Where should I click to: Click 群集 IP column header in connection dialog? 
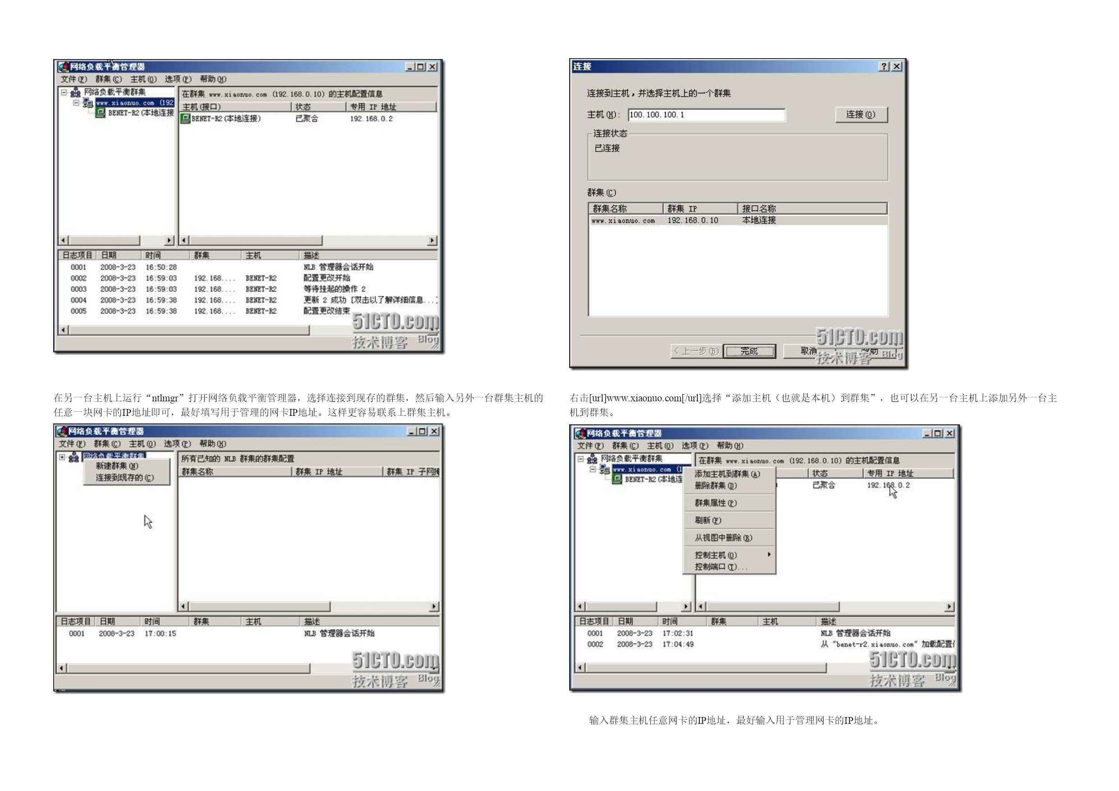700,209
